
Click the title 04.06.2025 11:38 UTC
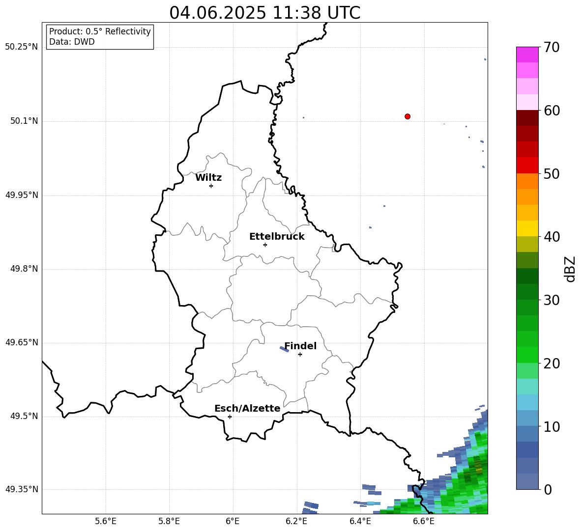264,13
